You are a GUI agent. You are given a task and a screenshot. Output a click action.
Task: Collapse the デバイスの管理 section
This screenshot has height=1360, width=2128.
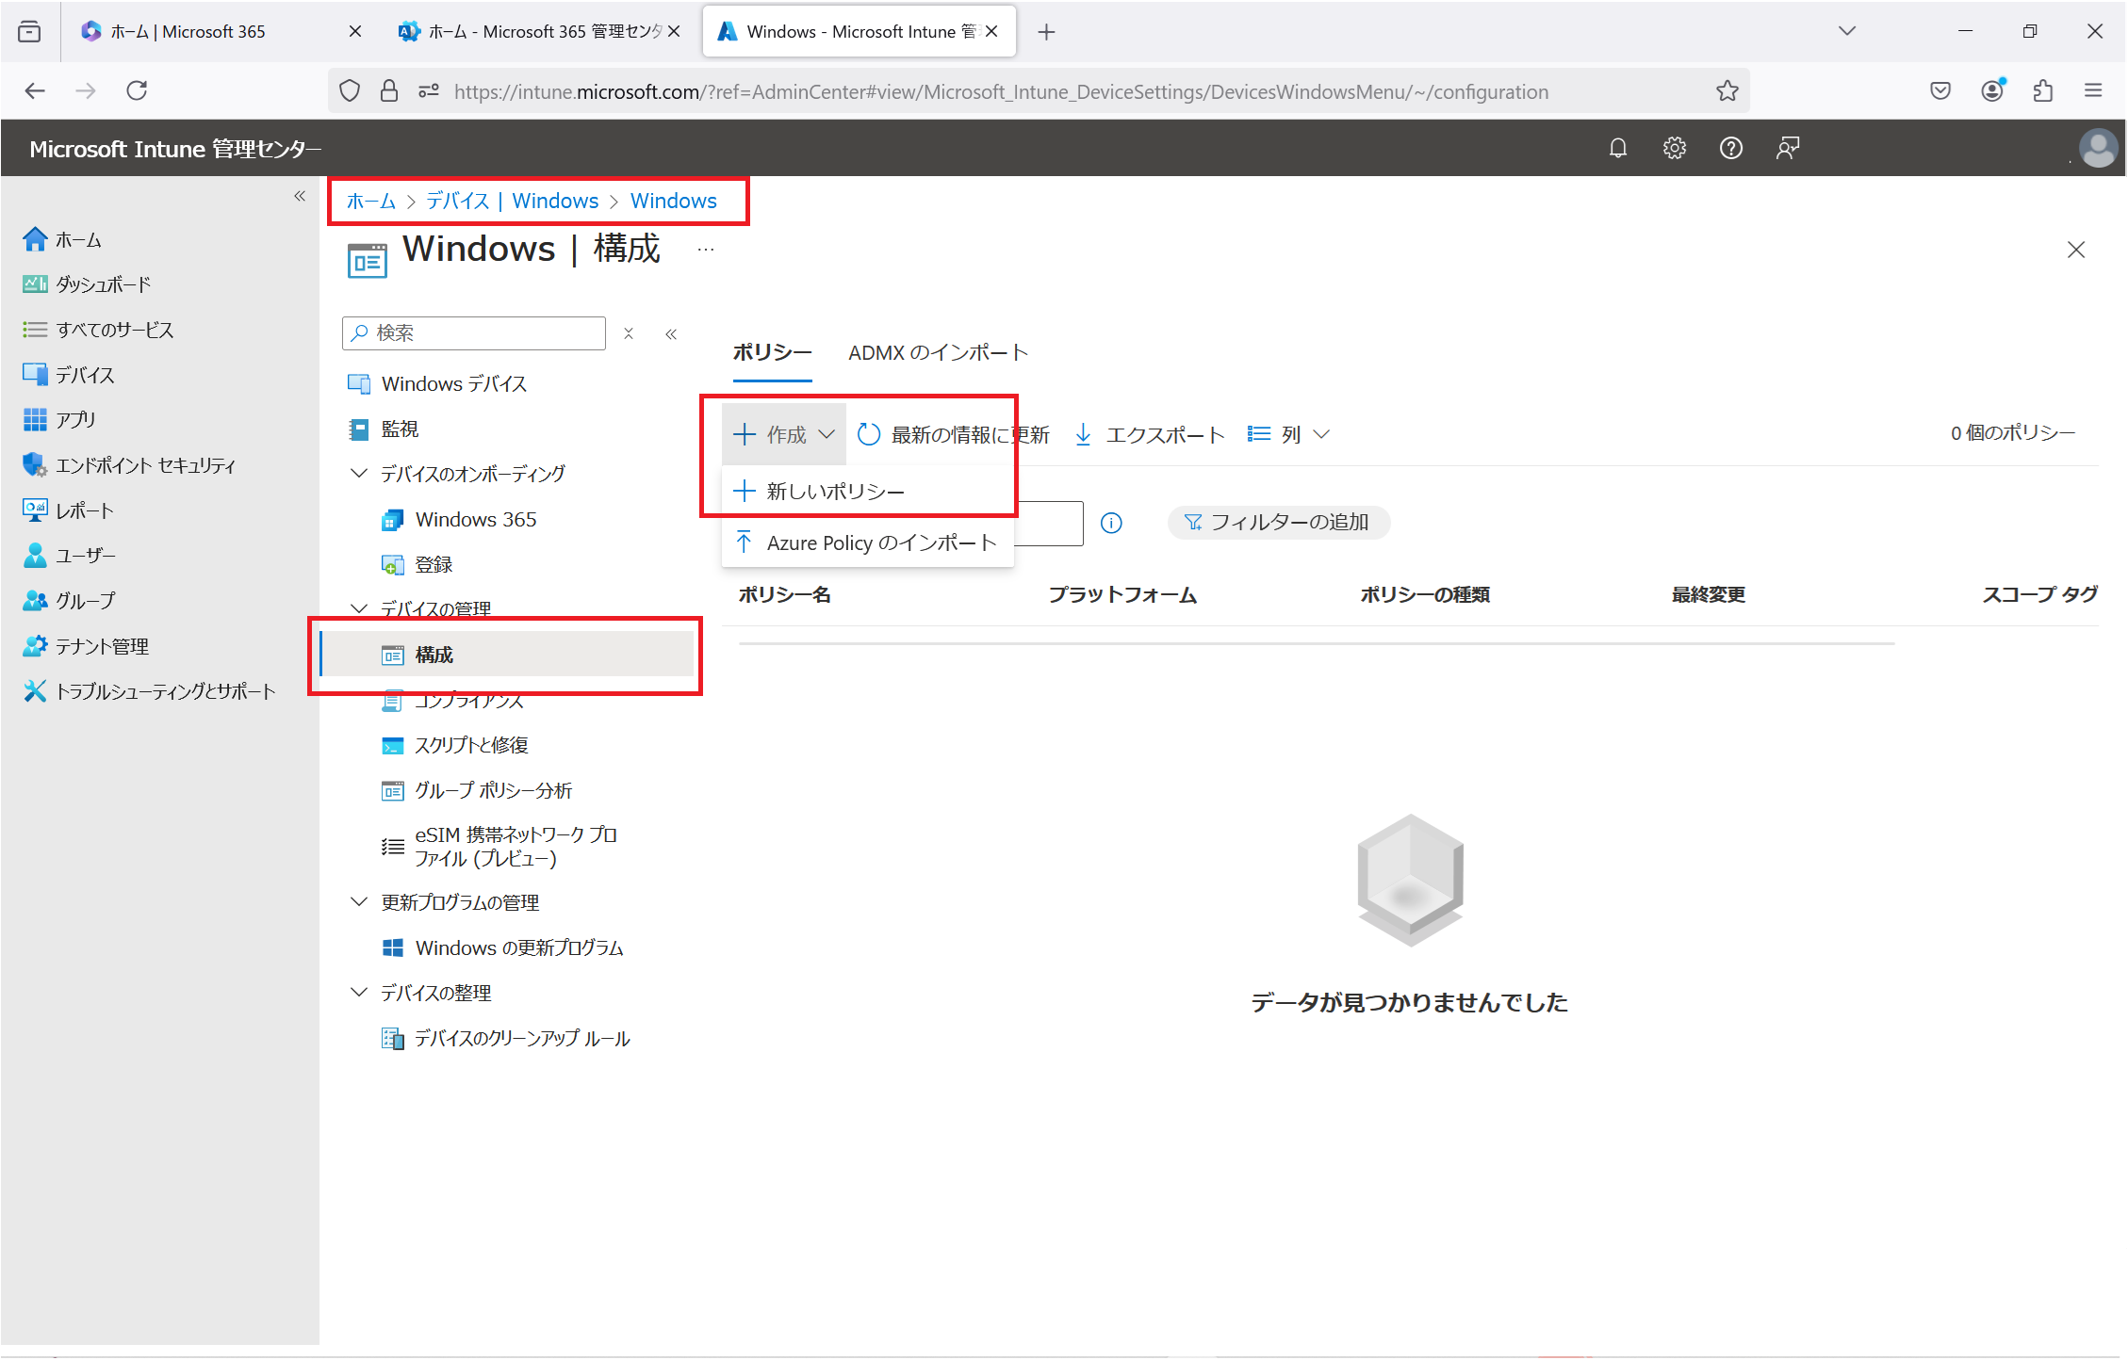358,608
